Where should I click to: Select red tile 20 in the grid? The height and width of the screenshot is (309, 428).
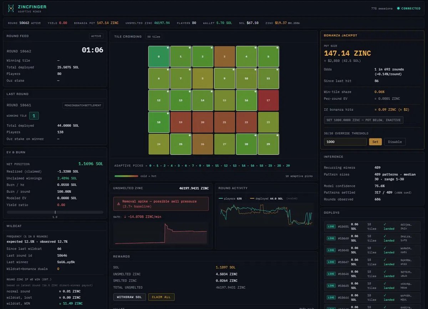(x=203, y=122)
